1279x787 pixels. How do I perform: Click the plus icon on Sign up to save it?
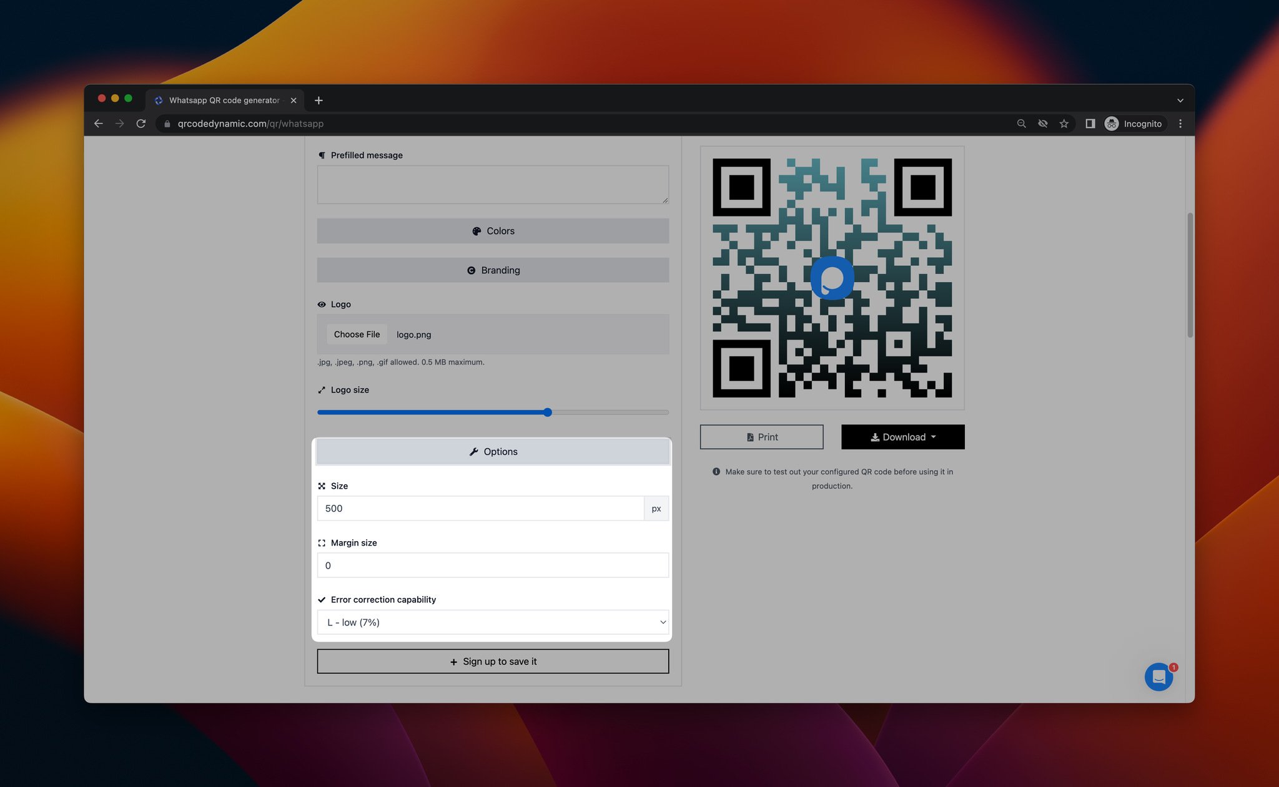click(x=454, y=662)
